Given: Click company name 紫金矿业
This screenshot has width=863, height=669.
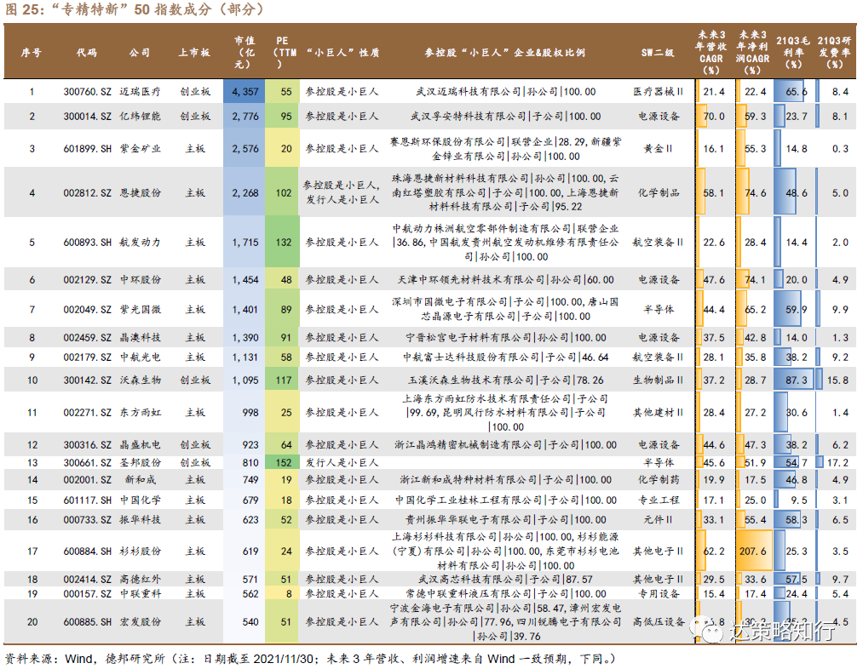Looking at the screenshot, I should pyautogui.click(x=141, y=148).
